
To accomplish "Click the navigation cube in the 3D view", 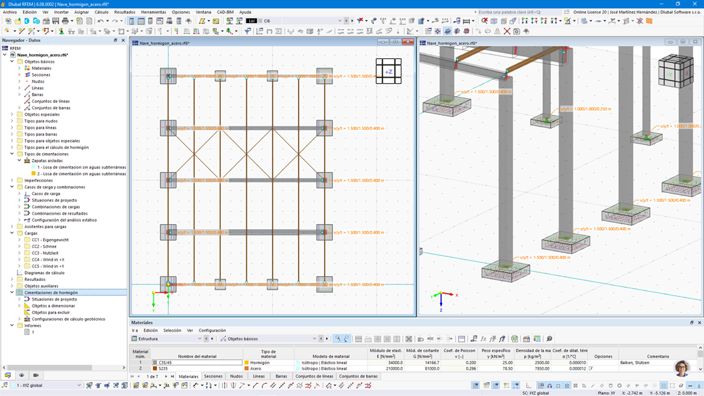I will (676, 70).
